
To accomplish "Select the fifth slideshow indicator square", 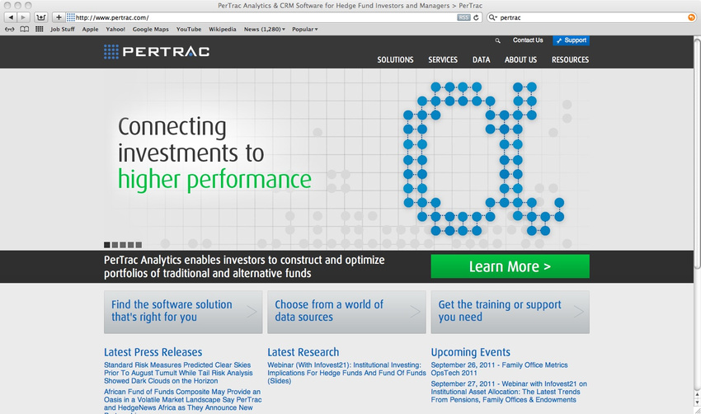I will (139, 245).
